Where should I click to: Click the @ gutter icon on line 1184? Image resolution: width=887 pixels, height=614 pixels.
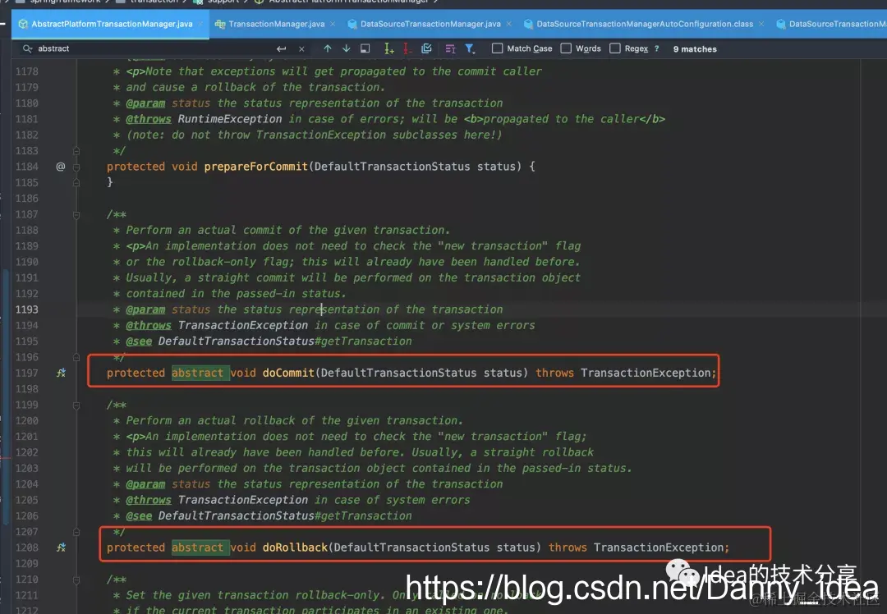pos(61,166)
